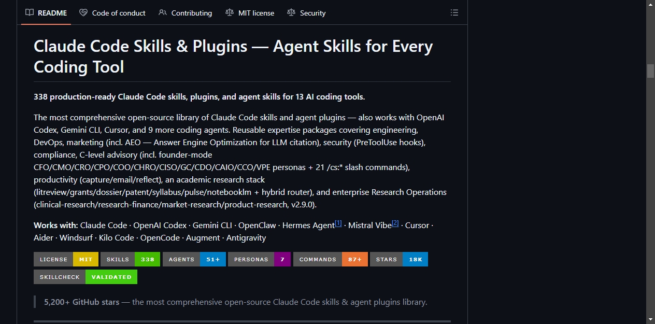Click the Contributing people icon
The width and height of the screenshot is (655, 324).
(163, 12)
